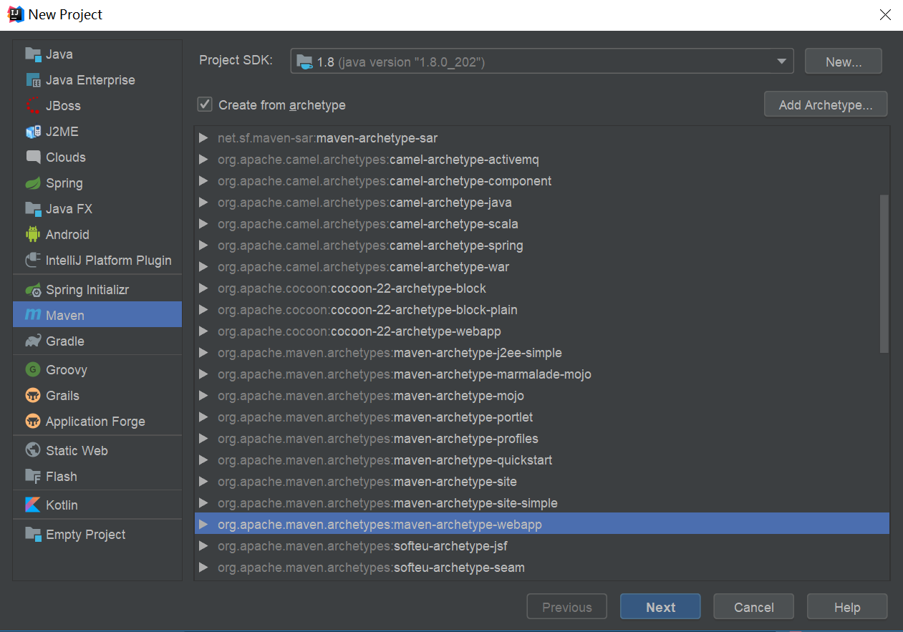Screen dimensions: 903x632
Task: Select maven-archetype-site row text
Action: (367, 482)
